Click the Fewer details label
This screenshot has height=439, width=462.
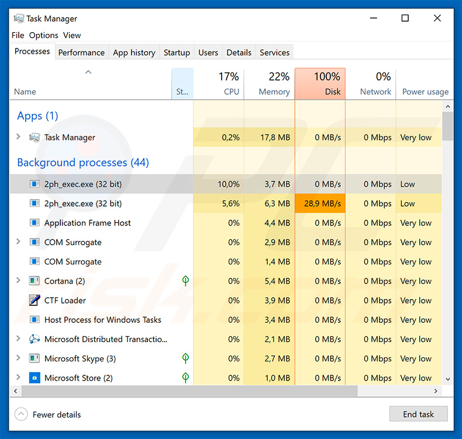pyautogui.click(x=57, y=414)
